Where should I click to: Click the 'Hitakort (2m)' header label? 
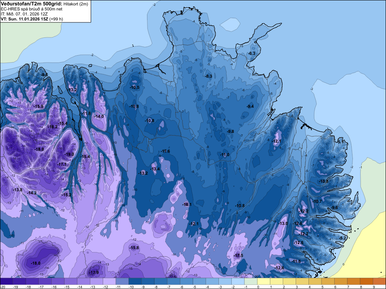point(76,4)
